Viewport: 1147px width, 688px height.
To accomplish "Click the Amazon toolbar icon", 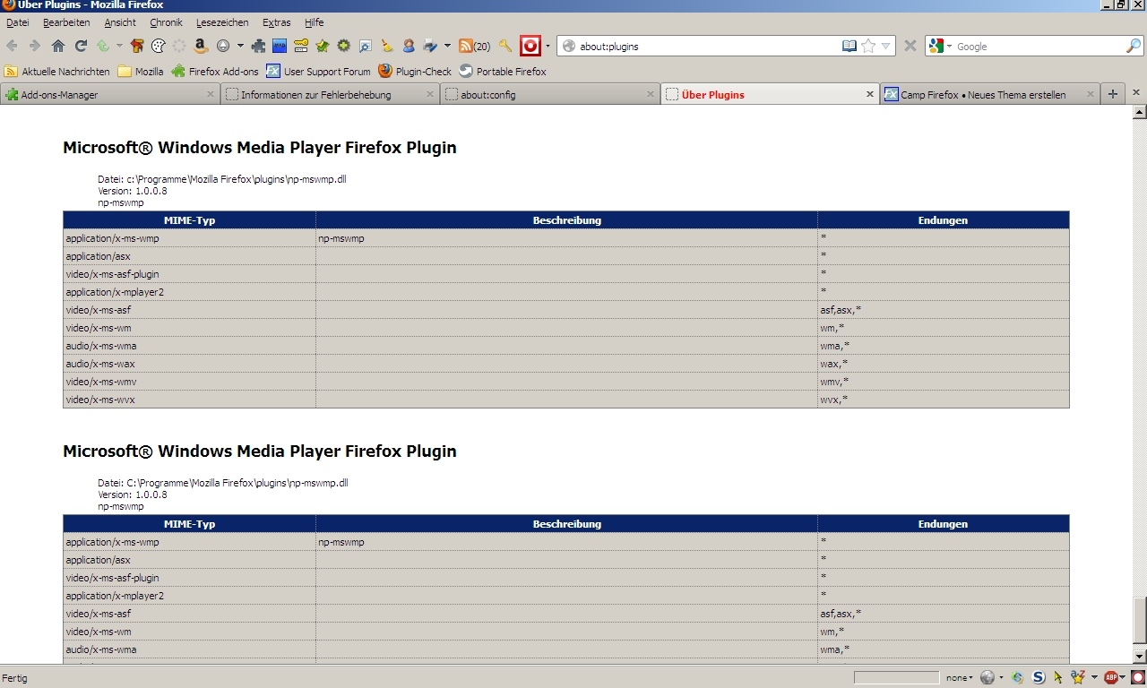I will tap(201, 46).
